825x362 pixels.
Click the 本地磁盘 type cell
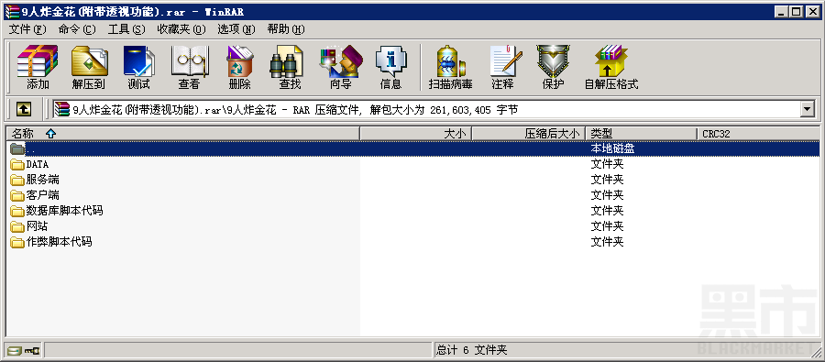pyautogui.click(x=612, y=148)
